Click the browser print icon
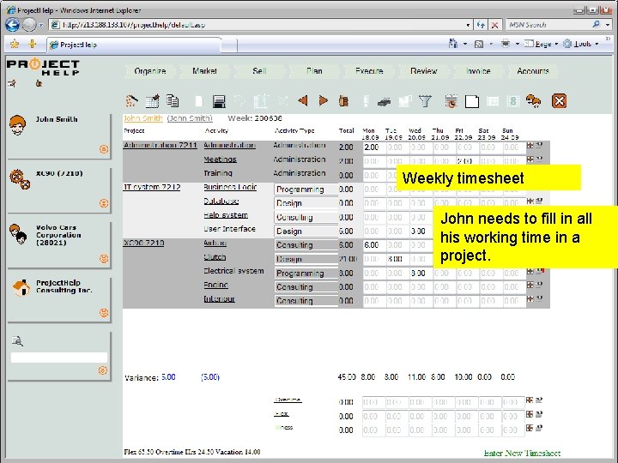Screen dimensions: 618x463 (506, 44)
